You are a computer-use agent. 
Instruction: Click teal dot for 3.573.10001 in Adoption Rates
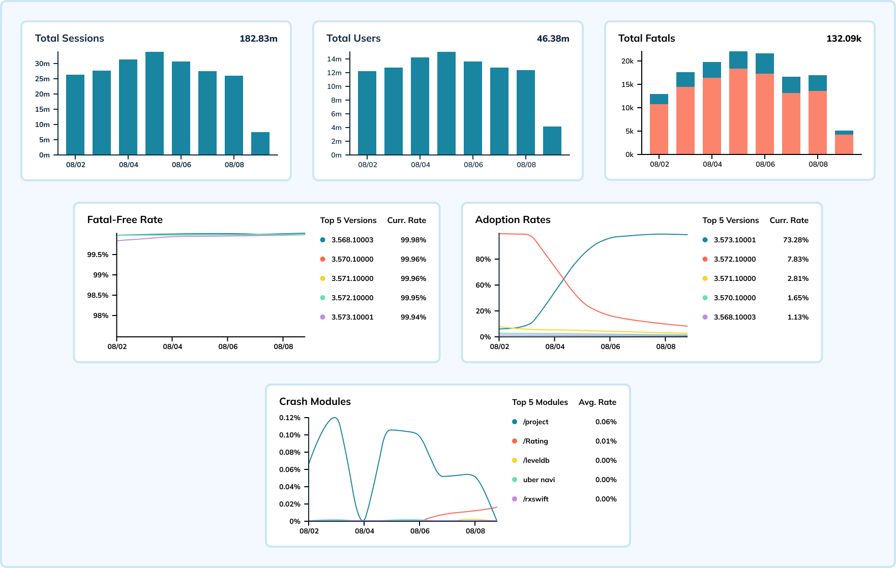[x=705, y=240]
